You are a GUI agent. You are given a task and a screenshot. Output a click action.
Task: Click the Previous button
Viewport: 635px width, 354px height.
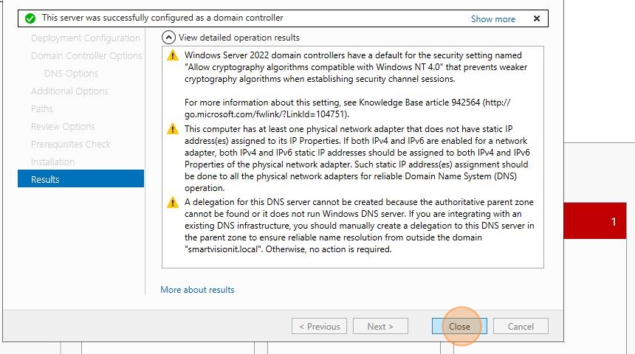[x=319, y=326]
